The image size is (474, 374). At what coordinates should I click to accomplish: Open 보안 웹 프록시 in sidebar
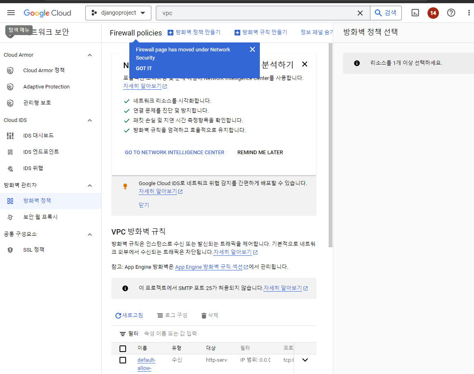[40, 217]
